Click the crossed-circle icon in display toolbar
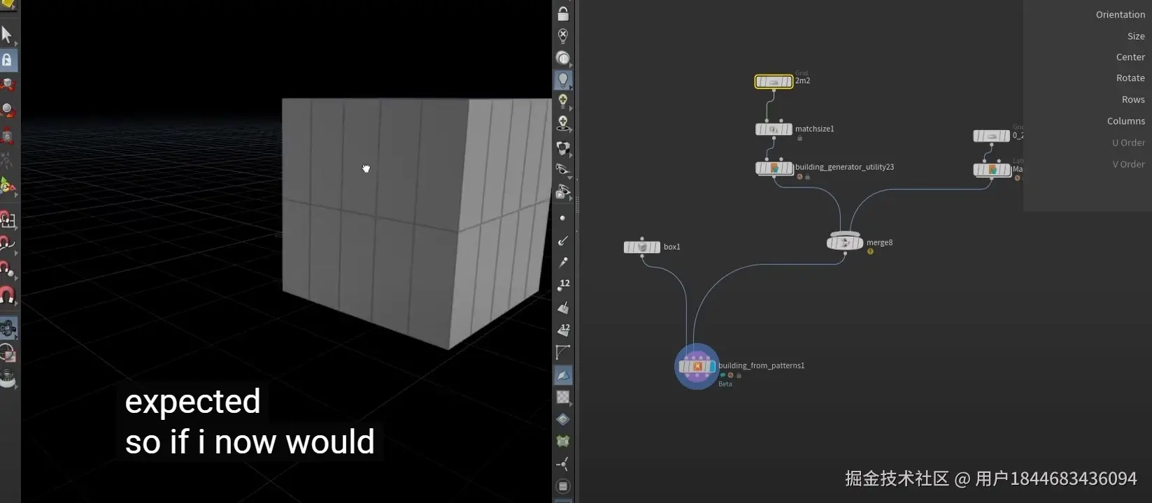 click(x=563, y=35)
